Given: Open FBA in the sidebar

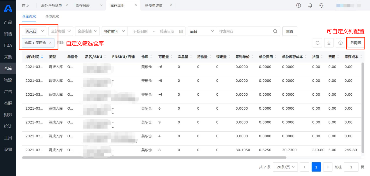Looking at the screenshot, I should tap(8, 45).
